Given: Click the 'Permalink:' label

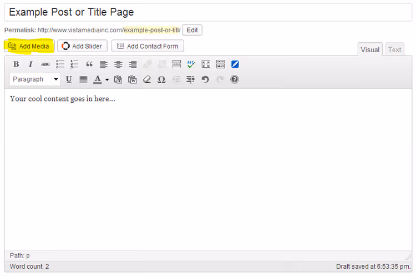Looking at the screenshot, I should pyautogui.click(x=20, y=30).
